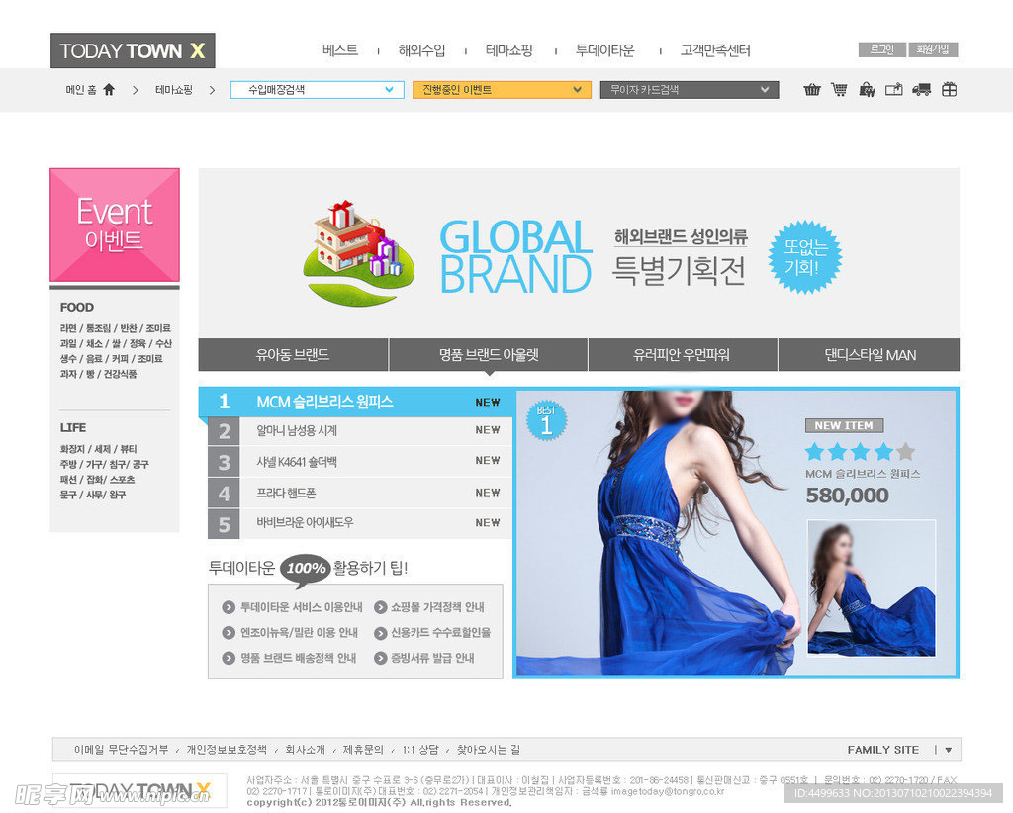Expand the FAMILY SITE dropdown arrow
The height and width of the screenshot is (813, 1013).
(x=949, y=750)
